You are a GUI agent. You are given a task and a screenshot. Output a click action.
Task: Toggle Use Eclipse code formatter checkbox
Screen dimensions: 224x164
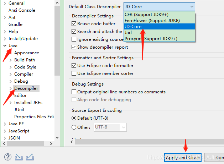74,66
